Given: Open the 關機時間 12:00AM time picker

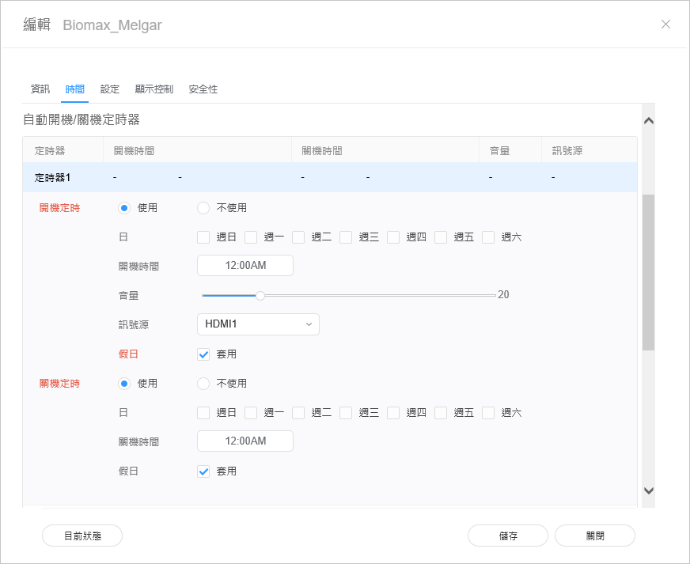Looking at the screenshot, I should click(x=245, y=441).
